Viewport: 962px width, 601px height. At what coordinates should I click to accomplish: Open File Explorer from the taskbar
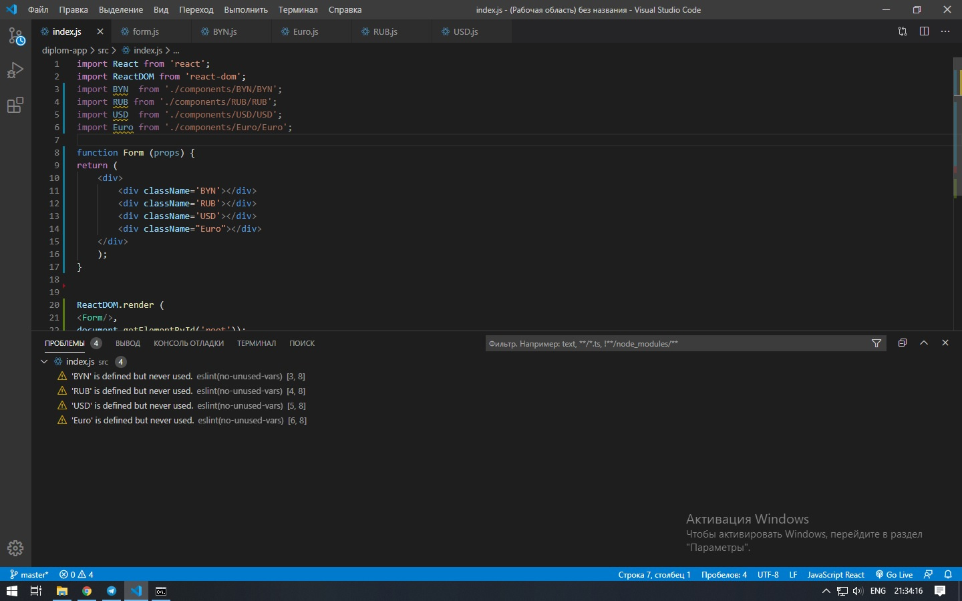click(62, 591)
